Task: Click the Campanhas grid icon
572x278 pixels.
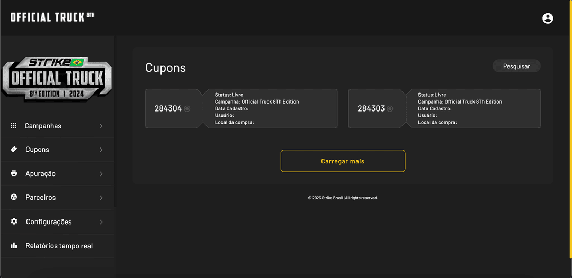Action: point(13,126)
